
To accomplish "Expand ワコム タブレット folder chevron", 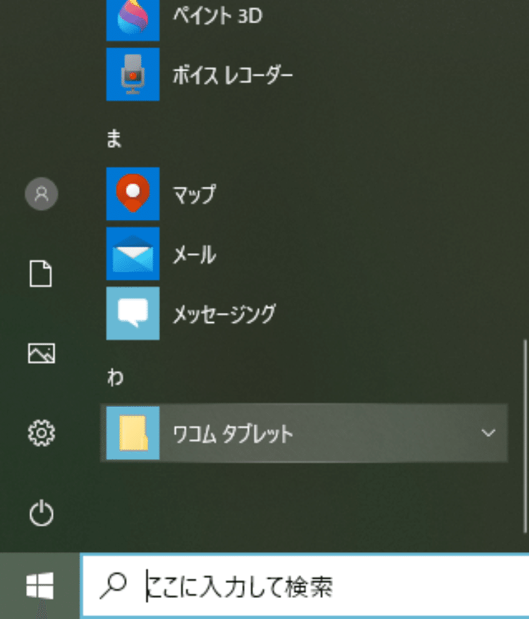I will pyautogui.click(x=489, y=433).
